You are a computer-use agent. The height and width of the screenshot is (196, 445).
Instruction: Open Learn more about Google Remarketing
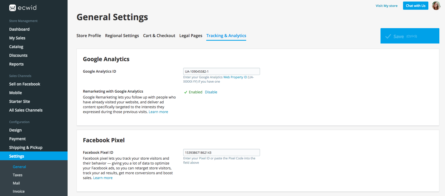click(x=158, y=112)
